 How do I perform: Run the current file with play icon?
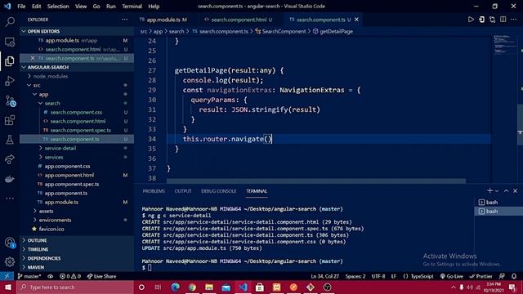(471, 20)
